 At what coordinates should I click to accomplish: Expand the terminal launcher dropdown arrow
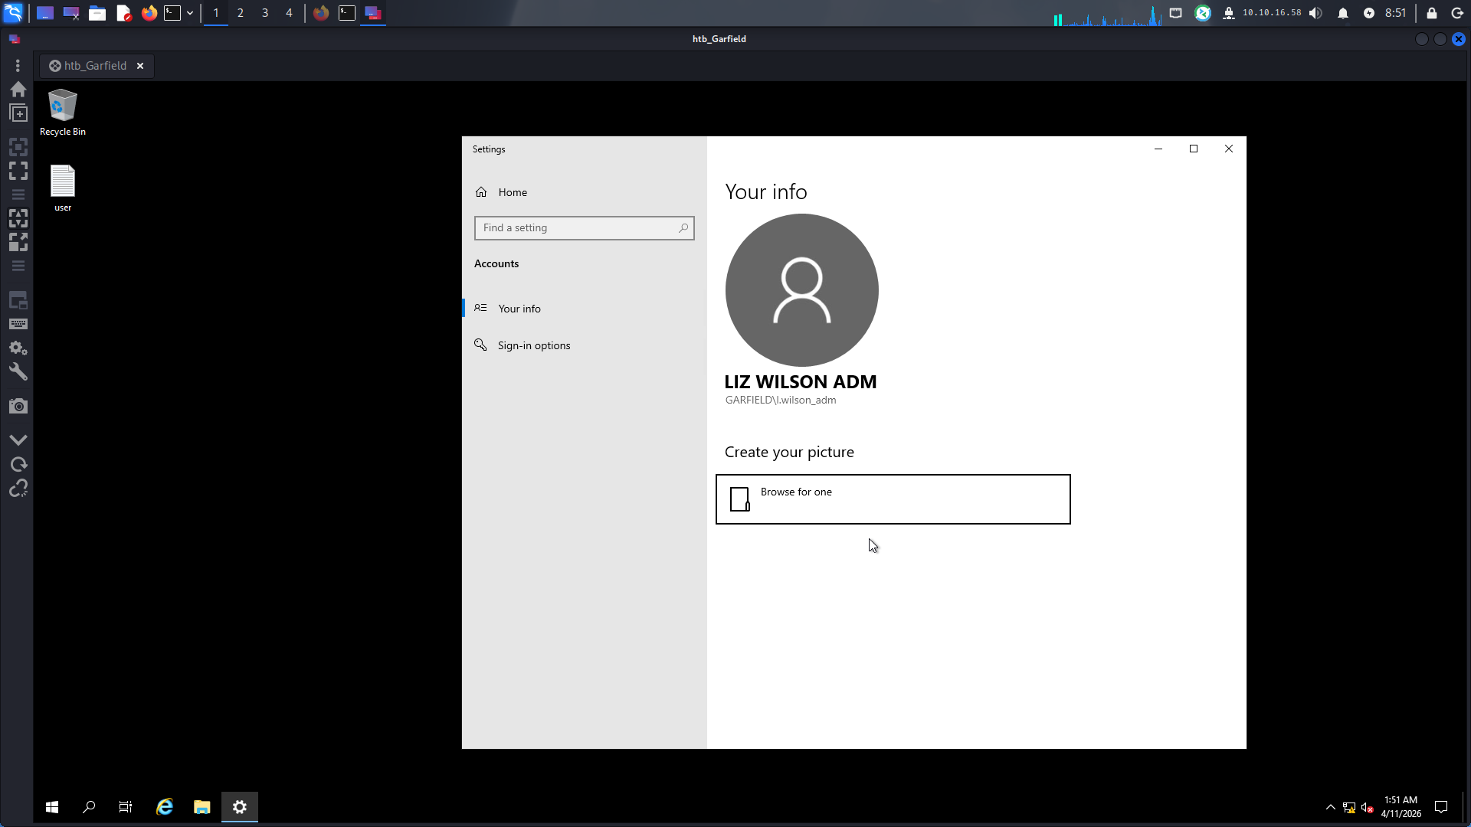point(190,13)
